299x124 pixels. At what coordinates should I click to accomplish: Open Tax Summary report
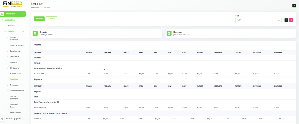point(15,112)
